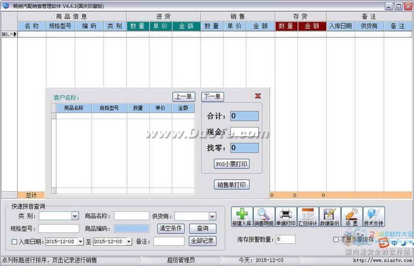
Task: Click the 总计 totals row label
Action: click(x=31, y=195)
